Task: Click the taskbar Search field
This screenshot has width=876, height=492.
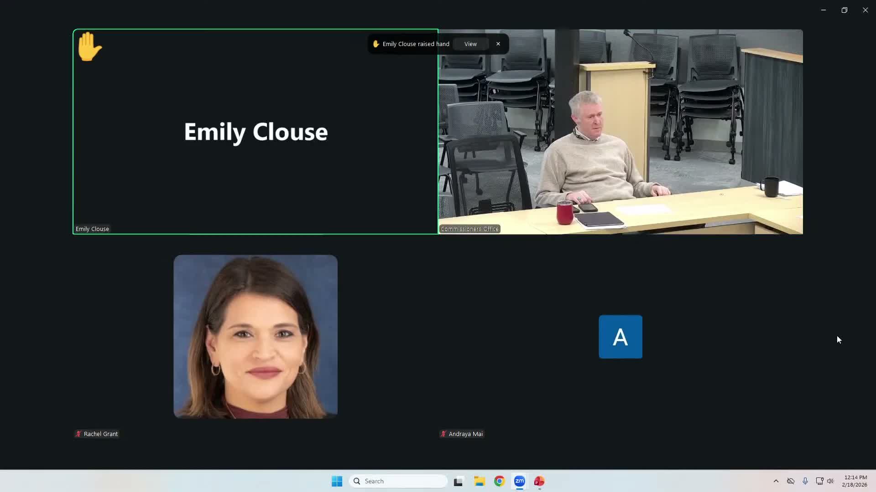Action: click(398, 481)
